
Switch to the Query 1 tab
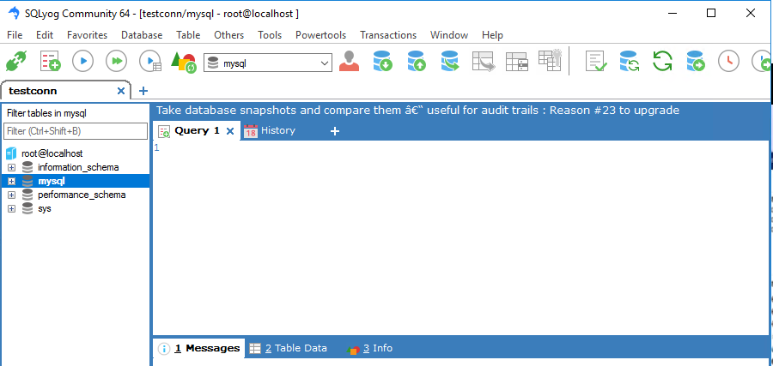pyautogui.click(x=197, y=130)
